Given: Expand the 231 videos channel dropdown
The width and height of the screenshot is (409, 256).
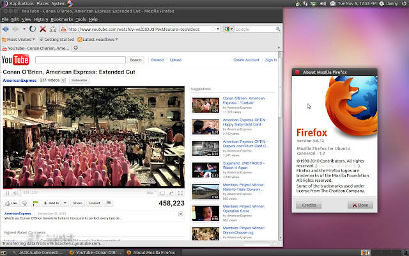Looking at the screenshot, I should (x=63, y=80).
